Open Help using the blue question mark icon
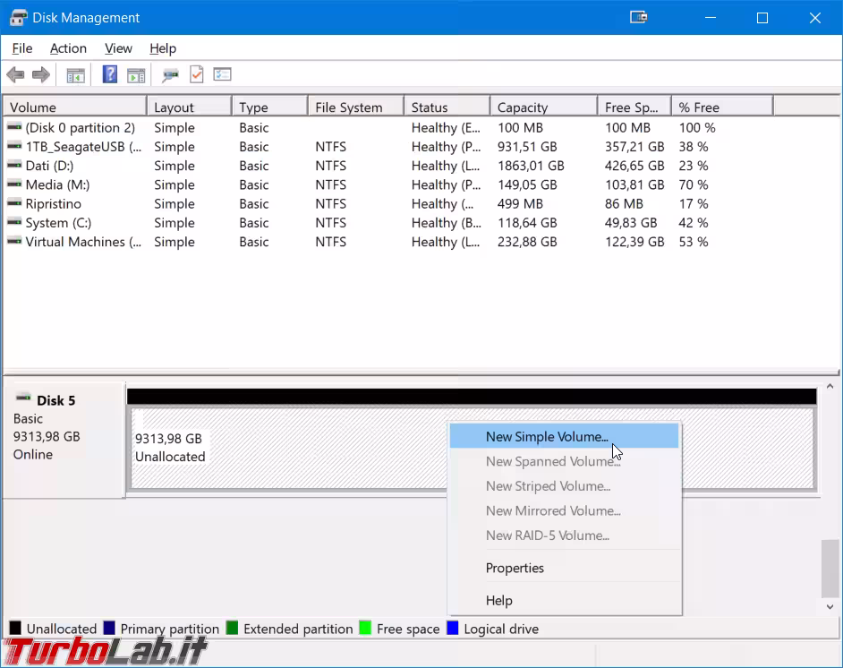 coord(109,74)
